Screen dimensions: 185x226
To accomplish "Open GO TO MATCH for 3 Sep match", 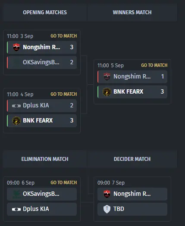I will pyautogui.click(x=64, y=36).
